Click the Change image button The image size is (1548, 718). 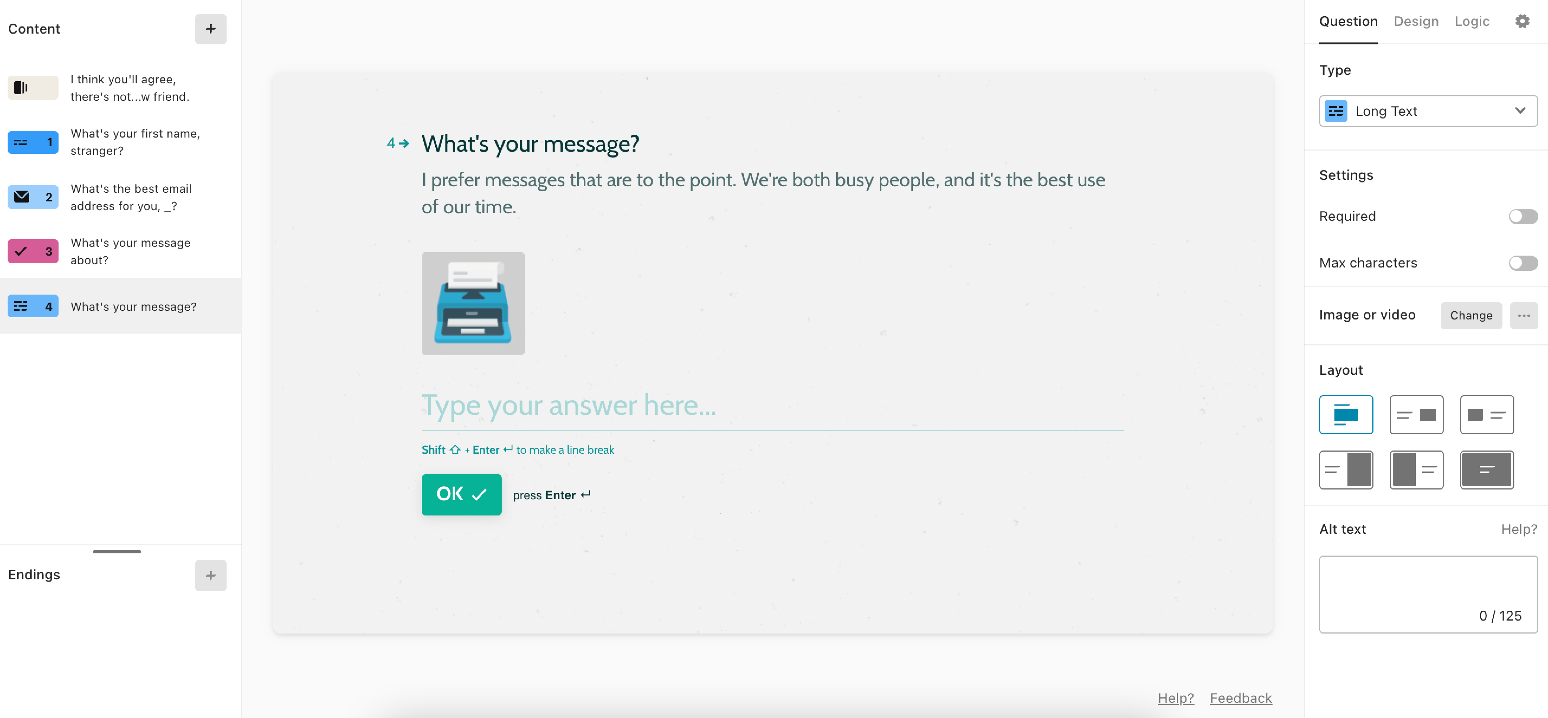(1470, 315)
